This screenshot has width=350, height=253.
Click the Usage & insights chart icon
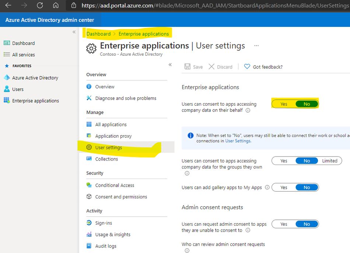tap(89, 234)
